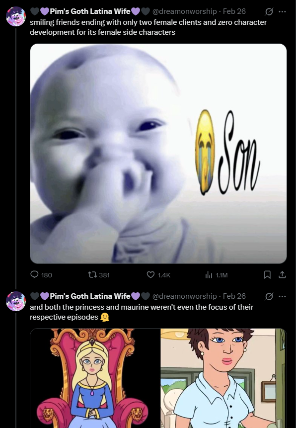Share the first tweet via share icon
Viewport: 296px width, 428px height.
(282, 274)
